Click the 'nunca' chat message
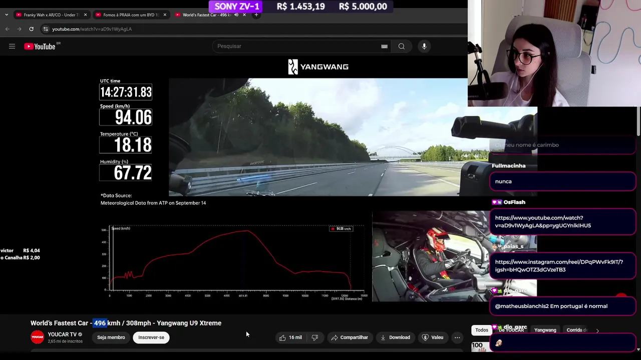The image size is (641, 360). click(x=503, y=181)
